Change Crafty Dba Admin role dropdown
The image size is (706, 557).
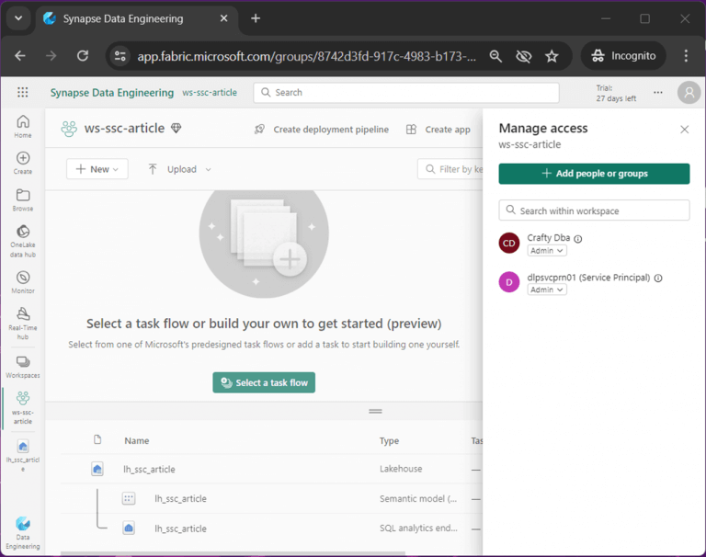547,251
